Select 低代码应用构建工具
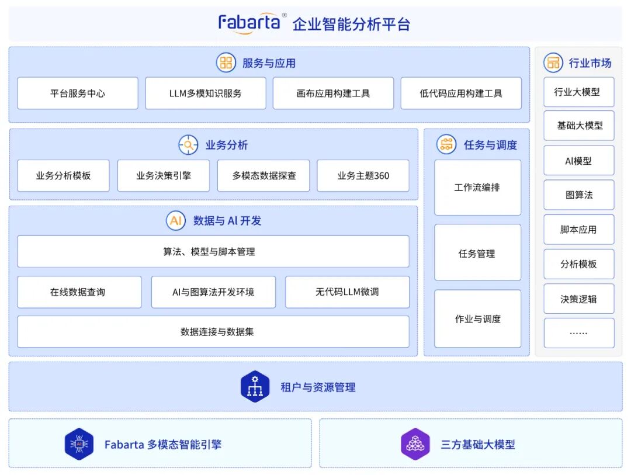This screenshot has width=631, height=475. coord(461,93)
